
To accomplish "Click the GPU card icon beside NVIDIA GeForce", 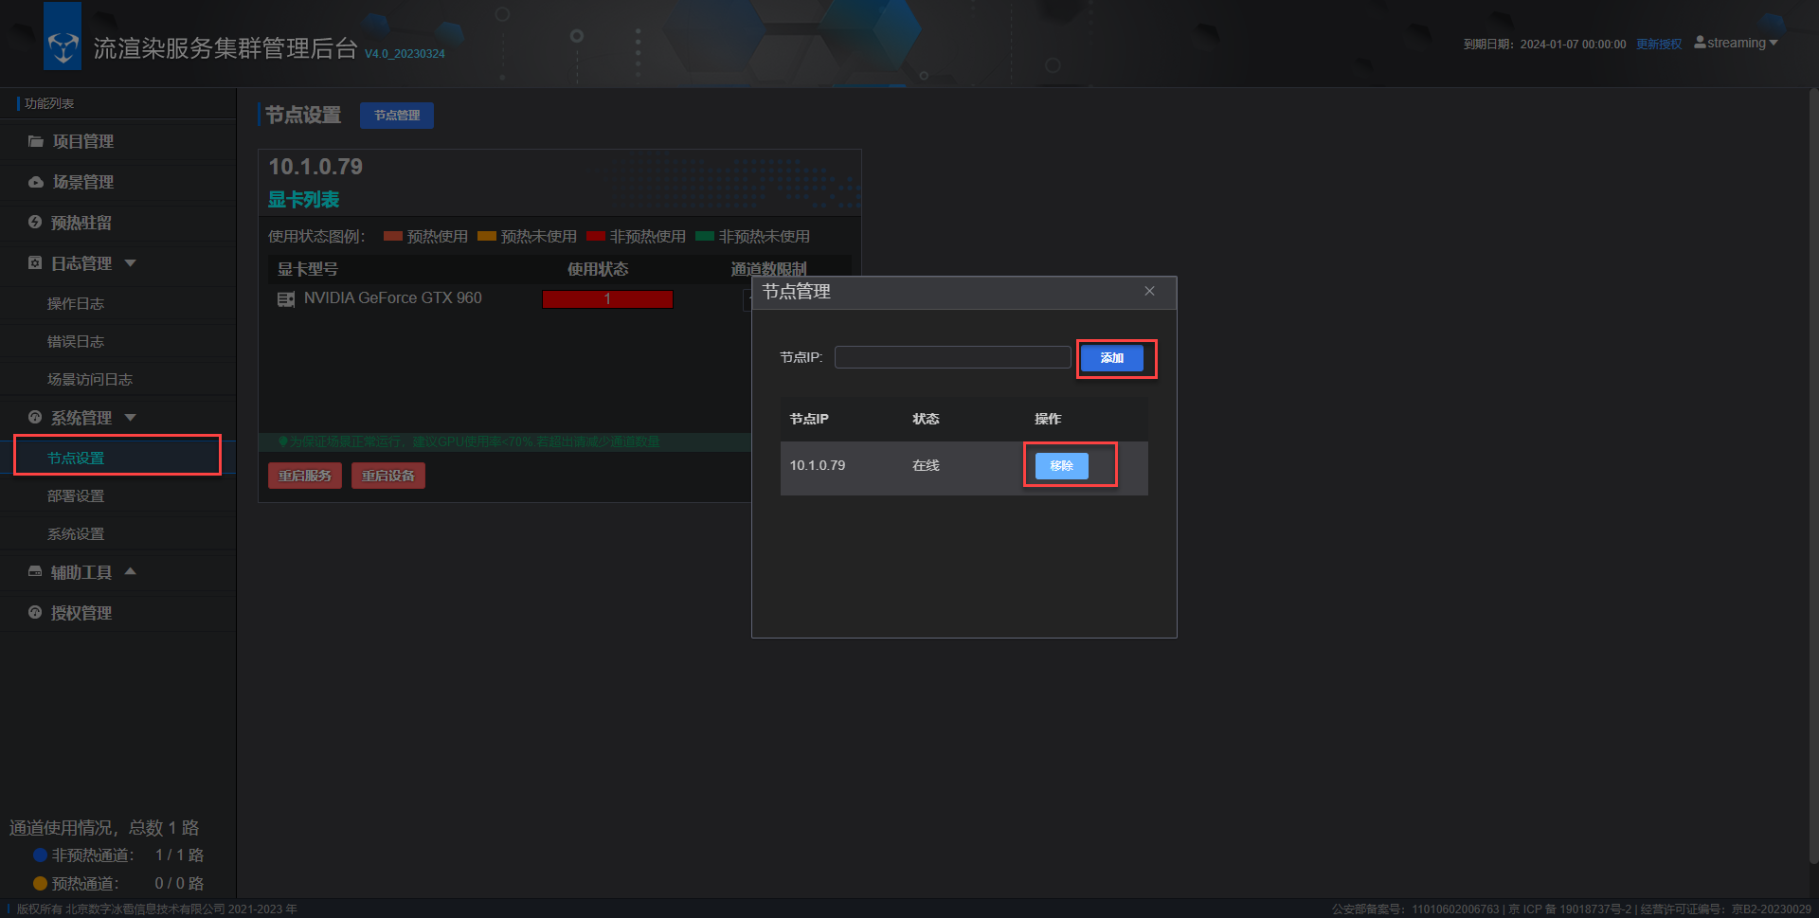I will (285, 299).
